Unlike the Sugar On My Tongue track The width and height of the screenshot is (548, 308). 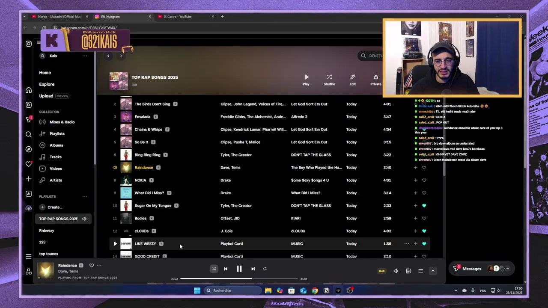tap(424, 206)
